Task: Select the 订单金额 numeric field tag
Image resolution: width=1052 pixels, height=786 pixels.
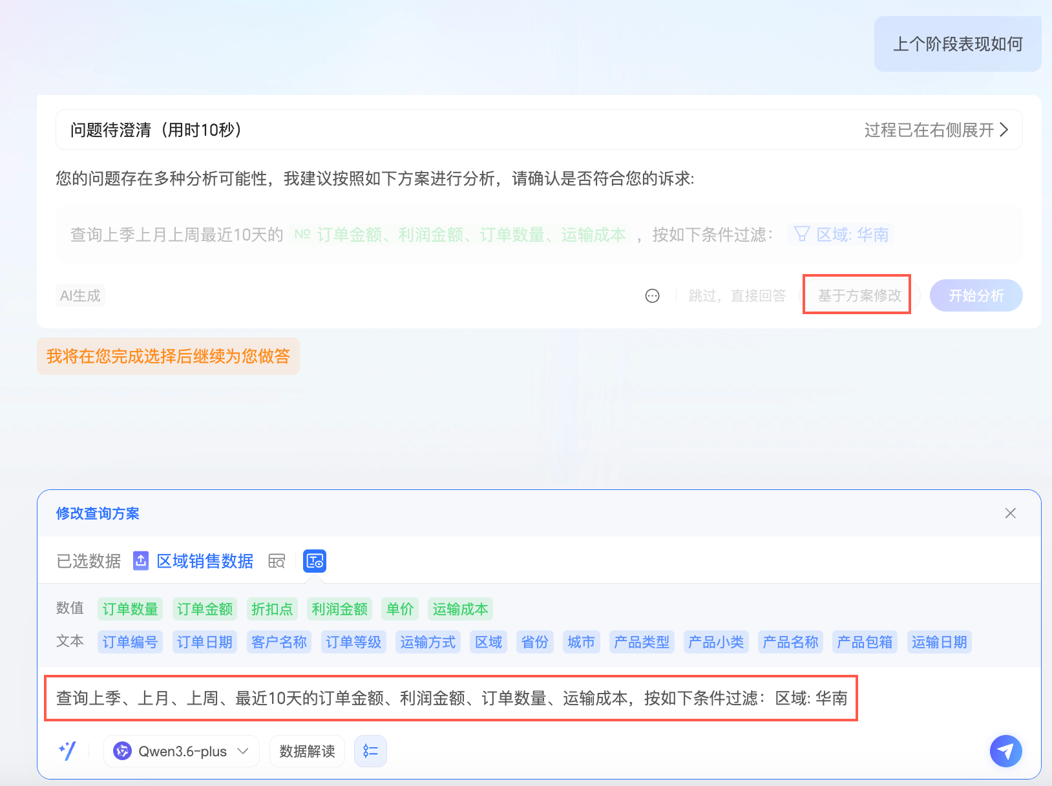Action: pos(205,609)
